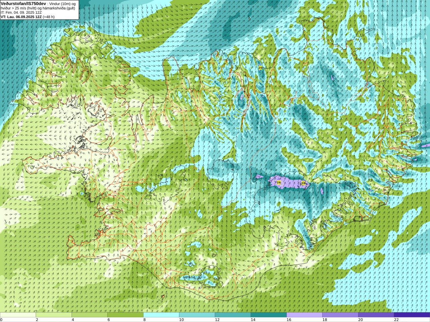
Task: Click the scale label 22
Action: pos(396,320)
